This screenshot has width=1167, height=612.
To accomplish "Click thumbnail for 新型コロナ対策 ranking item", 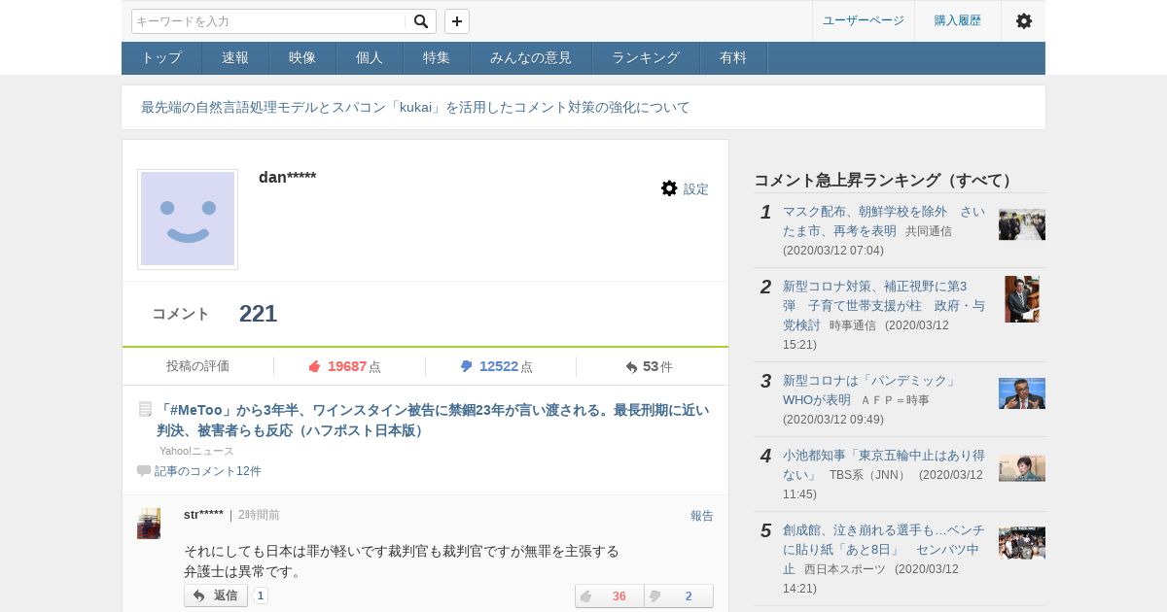I will [1022, 299].
